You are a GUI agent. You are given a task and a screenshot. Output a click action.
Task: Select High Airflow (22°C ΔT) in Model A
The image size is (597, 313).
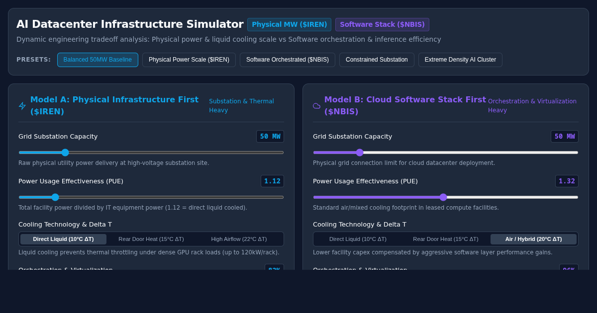click(x=239, y=239)
